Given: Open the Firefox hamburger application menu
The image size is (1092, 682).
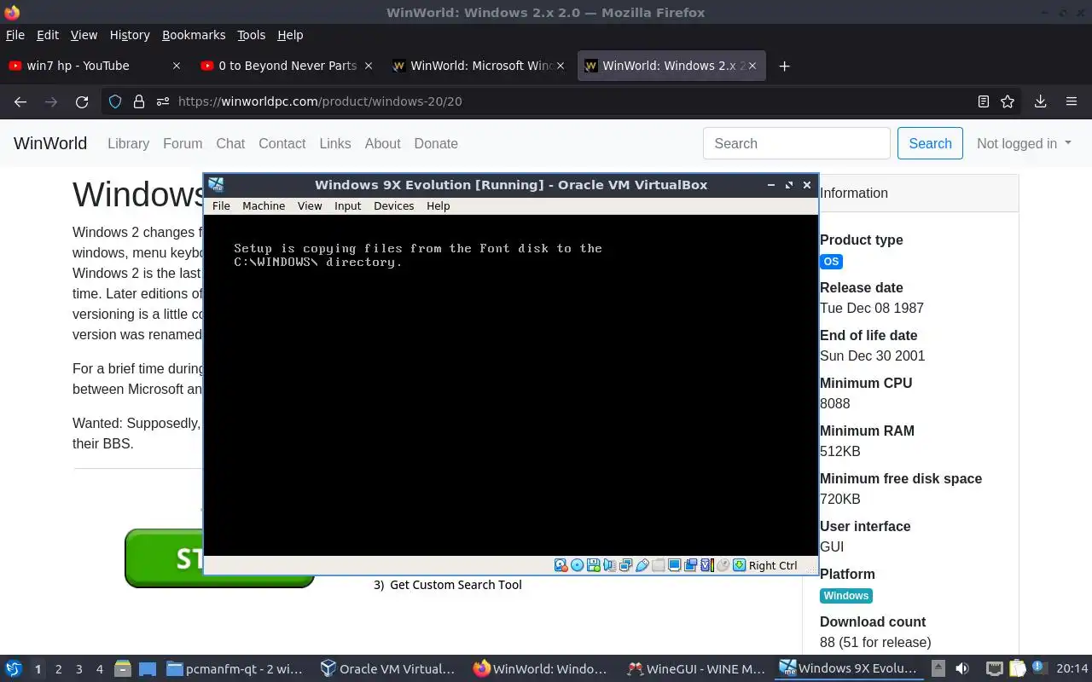Looking at the screenshot, I should click(x=1072, y=101).
